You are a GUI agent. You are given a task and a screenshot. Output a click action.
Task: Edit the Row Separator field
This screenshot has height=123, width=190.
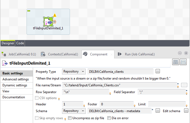pyautogui.click(x=86, y=92)
